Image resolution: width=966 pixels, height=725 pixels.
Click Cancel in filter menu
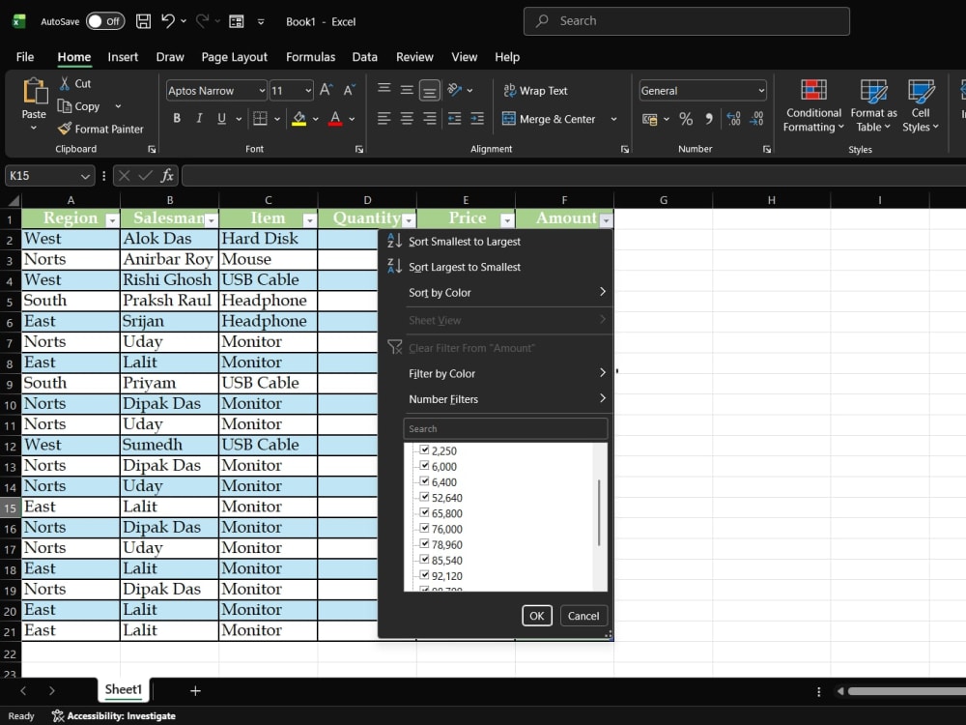coord(583,615)
